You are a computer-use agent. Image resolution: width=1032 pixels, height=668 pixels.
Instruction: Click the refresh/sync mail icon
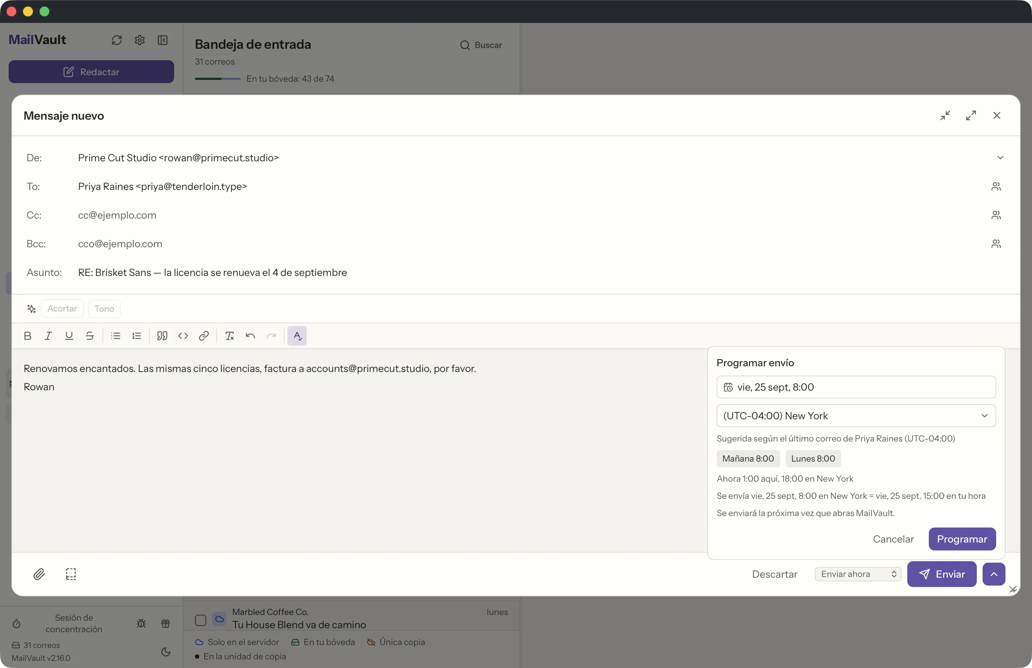pos(117,40)
